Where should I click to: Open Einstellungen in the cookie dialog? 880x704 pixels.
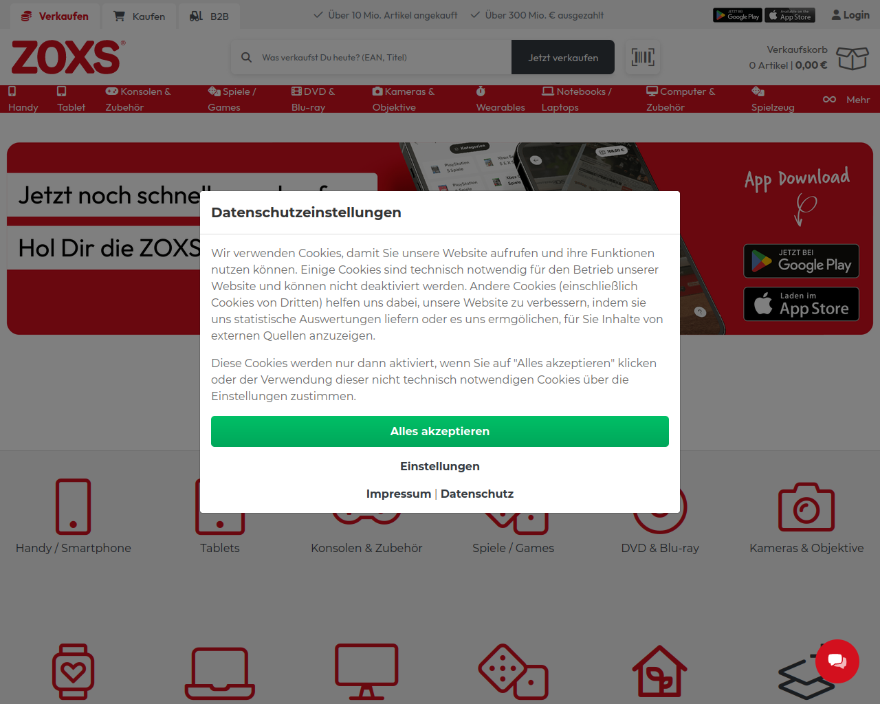click(x=440, y=466)
